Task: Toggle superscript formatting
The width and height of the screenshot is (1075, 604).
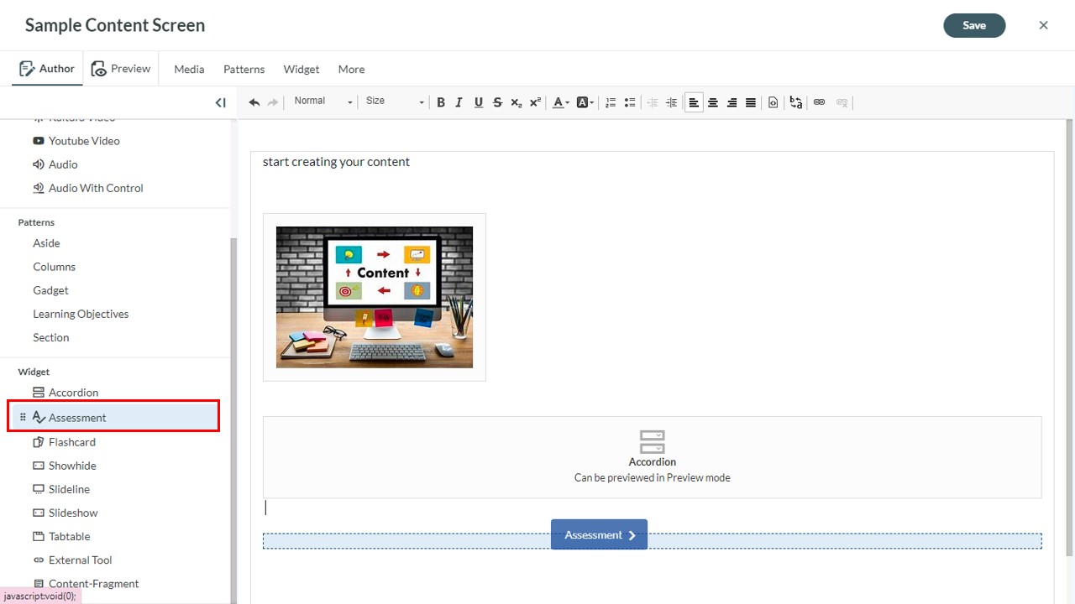Action: coord(535,102)
